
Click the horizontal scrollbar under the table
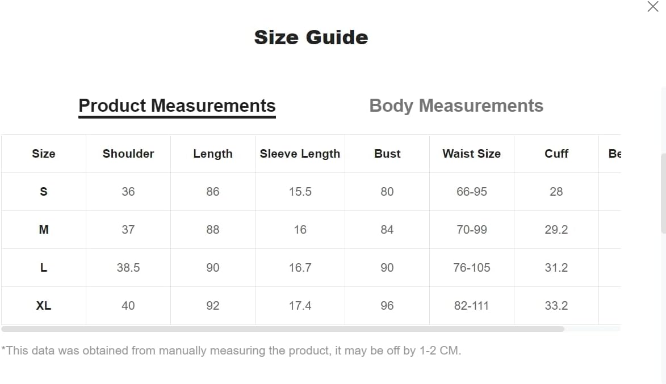(x=282, y=329)
